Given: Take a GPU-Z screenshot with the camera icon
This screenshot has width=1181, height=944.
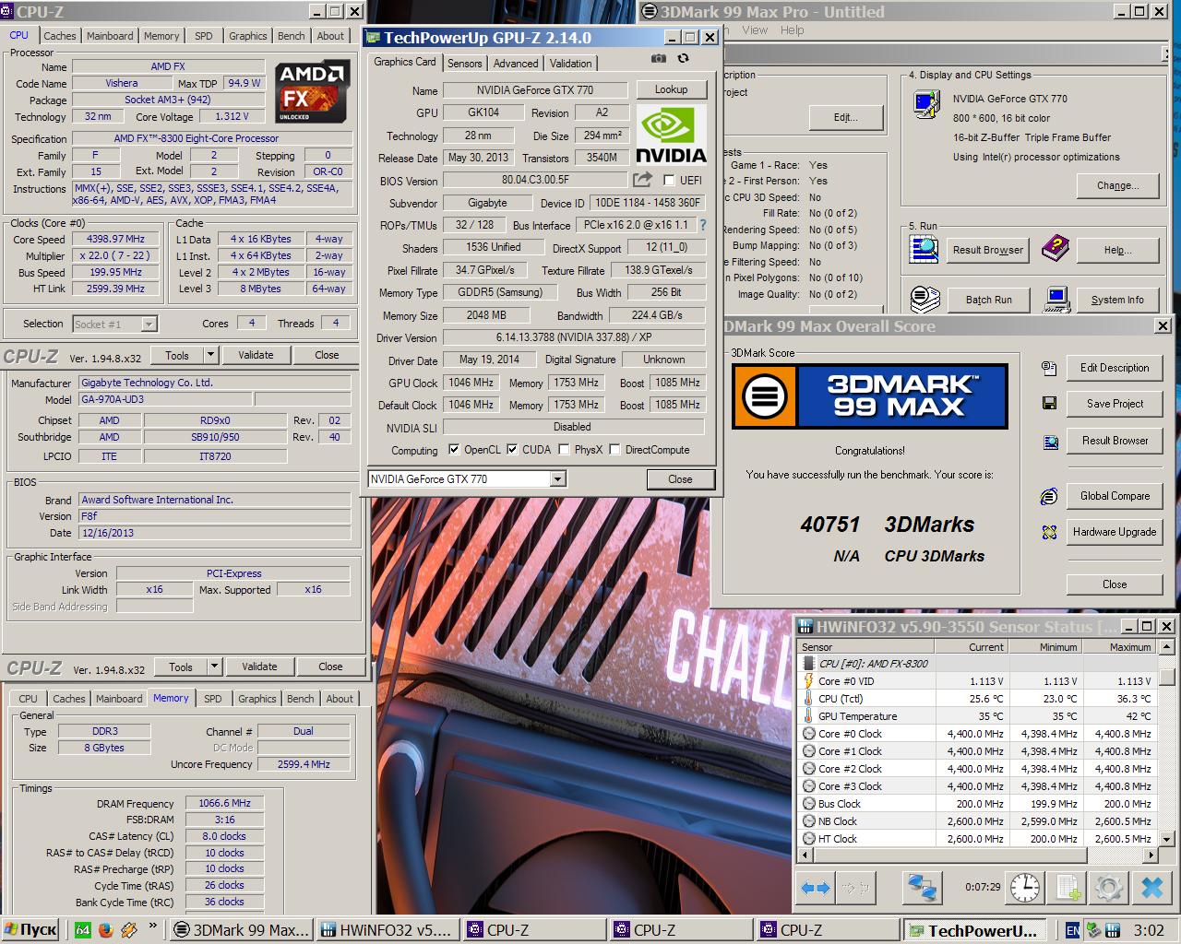Looking at the screenshot, I should pyautogui.click(x=658, y=58).
